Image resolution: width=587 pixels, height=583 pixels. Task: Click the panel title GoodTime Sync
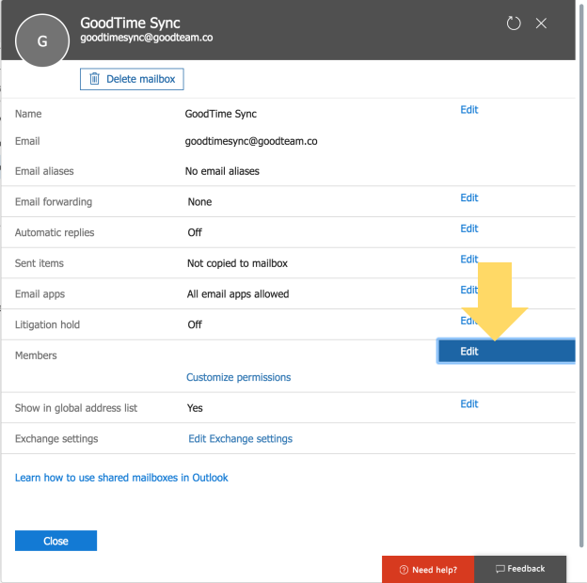130,23
